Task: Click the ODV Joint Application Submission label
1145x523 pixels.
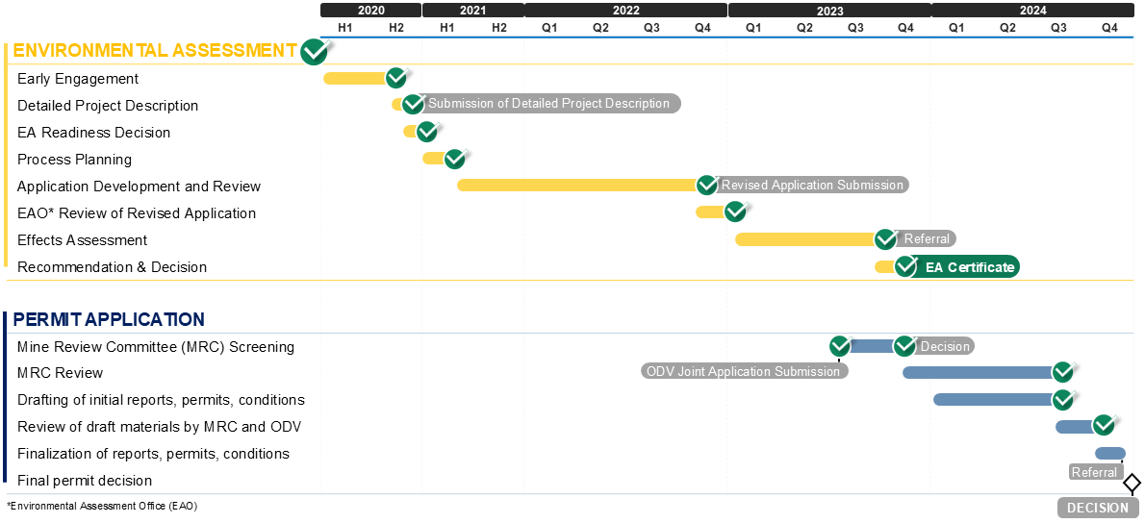Action: 744,371
